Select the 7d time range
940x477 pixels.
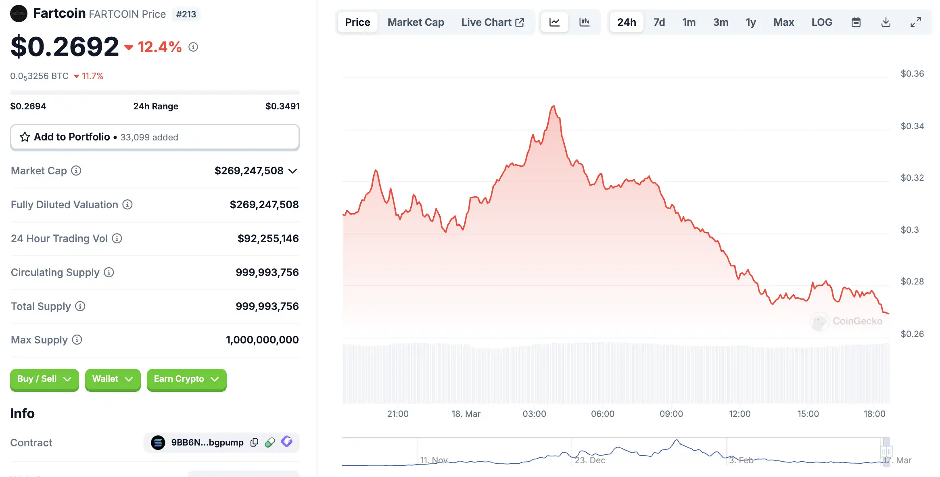pyautogui.click(x=659, y=22)
